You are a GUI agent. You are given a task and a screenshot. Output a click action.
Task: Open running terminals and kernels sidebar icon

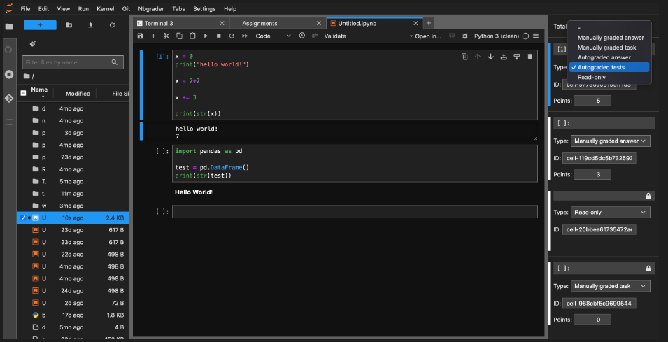pyautogui.click(x=9, y=74)
